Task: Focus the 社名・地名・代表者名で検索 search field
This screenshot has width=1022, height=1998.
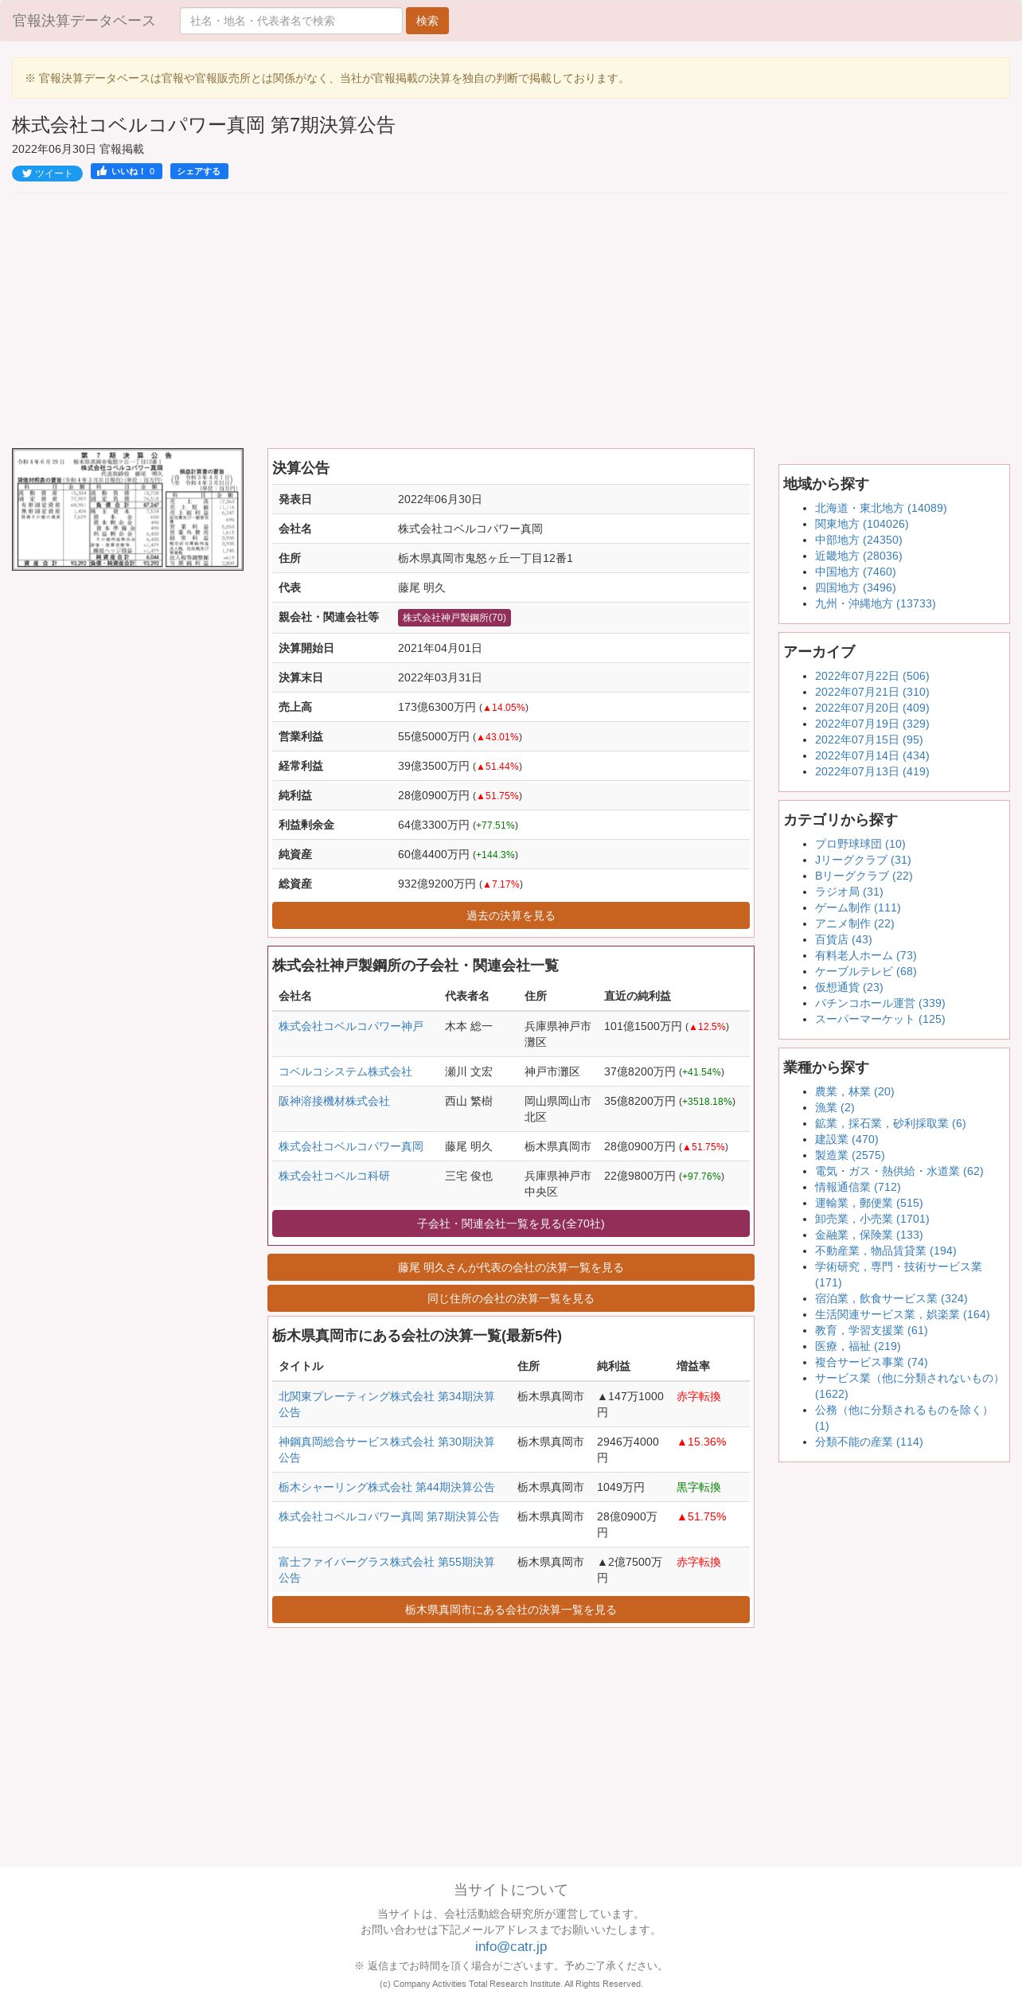Action: click(291, 21)
